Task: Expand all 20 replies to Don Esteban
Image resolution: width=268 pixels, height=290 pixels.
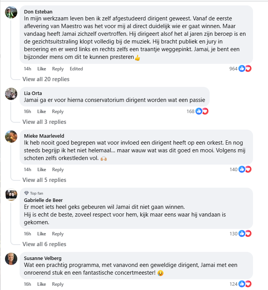Action: click(x=46, y=79)
